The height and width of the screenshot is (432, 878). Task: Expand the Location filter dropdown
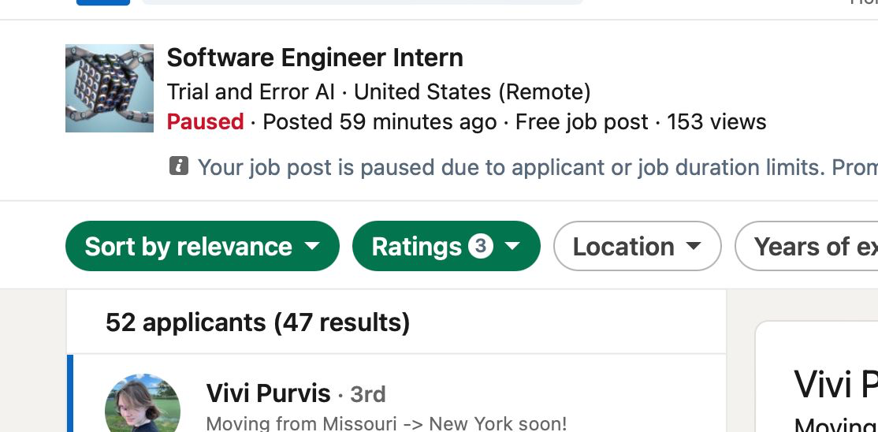[x=637, y=246]
